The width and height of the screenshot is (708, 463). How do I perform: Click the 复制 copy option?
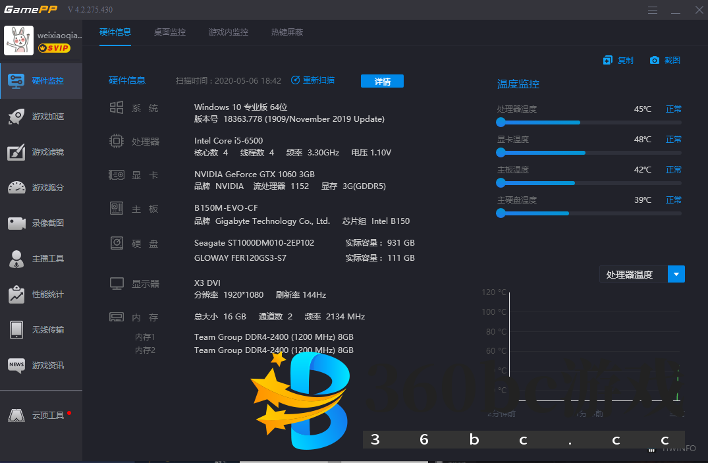point(619,60)
